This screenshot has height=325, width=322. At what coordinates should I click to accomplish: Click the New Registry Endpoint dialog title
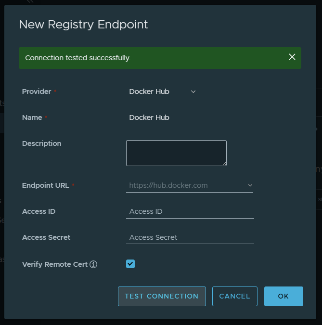click(83, 25)
